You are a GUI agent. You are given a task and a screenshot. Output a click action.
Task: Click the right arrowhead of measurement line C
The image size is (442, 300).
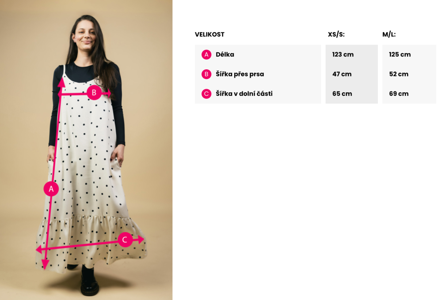[x=141, y=240]
